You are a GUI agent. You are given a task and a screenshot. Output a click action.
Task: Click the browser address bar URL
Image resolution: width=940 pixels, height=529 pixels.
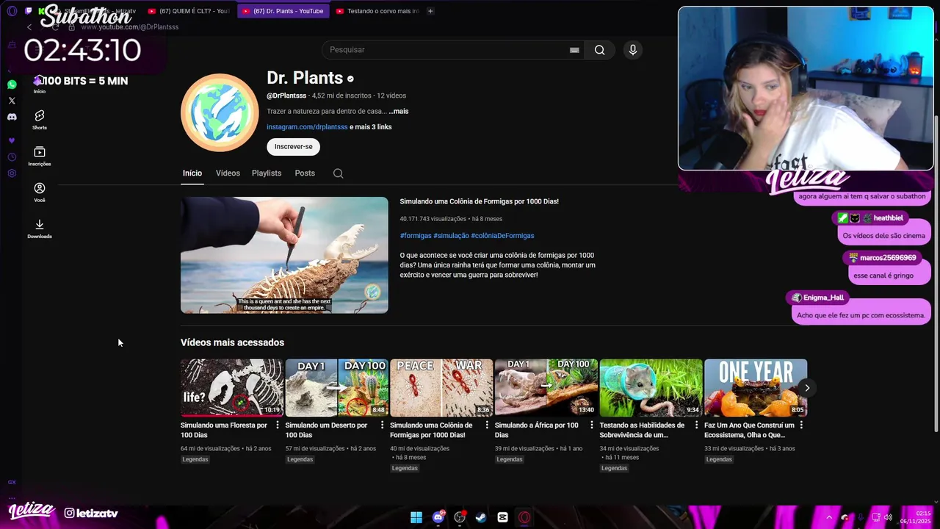[x=129, y=27]
